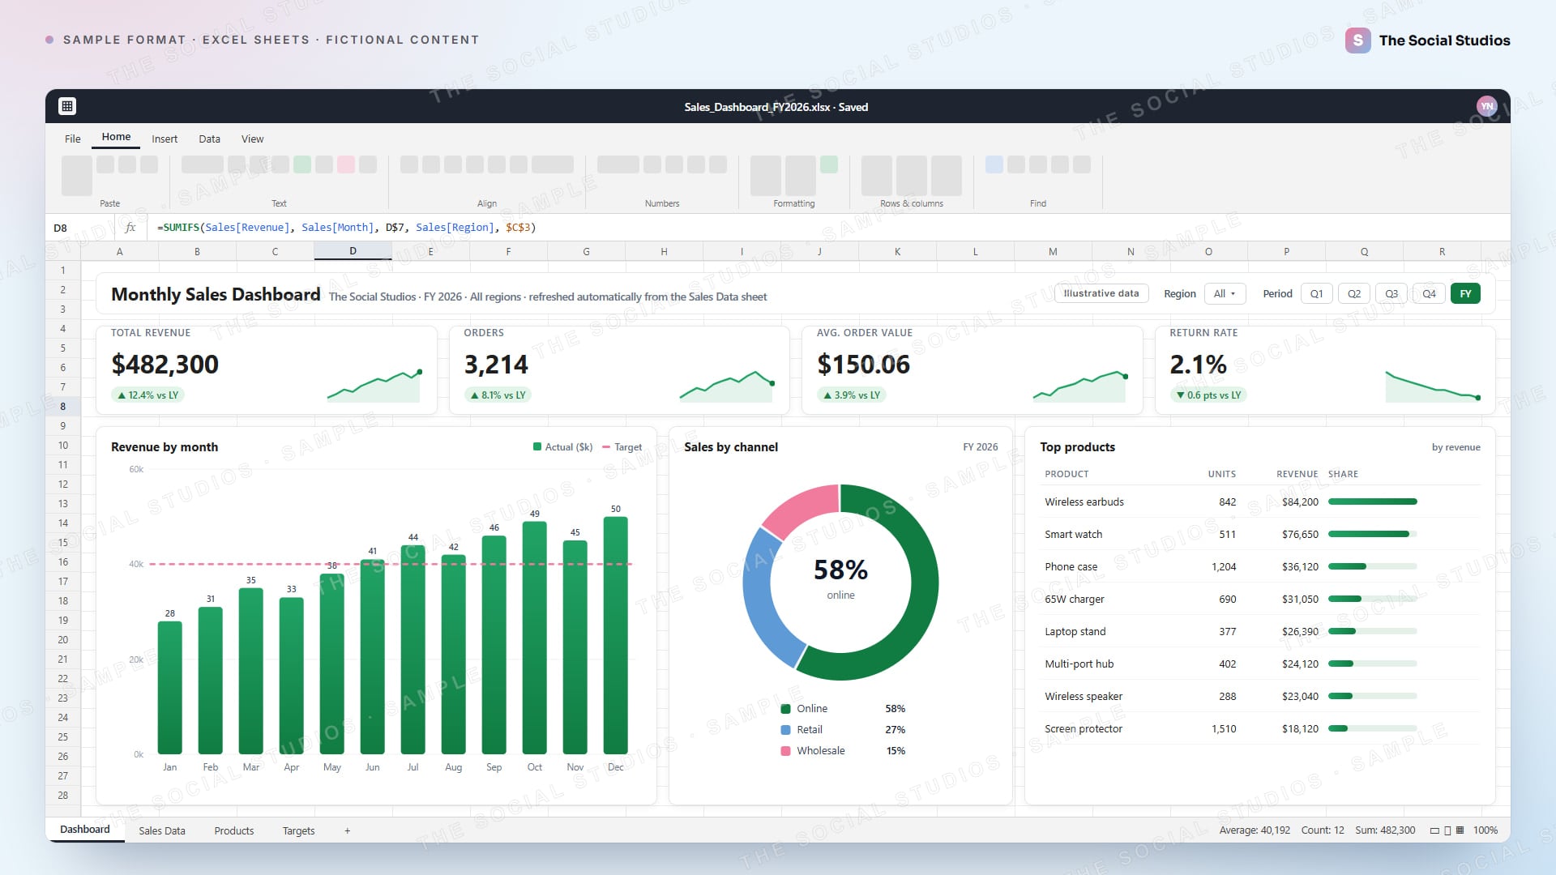Switch to landscape normal view icon in status bar
This screenshot has height=875, width=1556.
1434,830
